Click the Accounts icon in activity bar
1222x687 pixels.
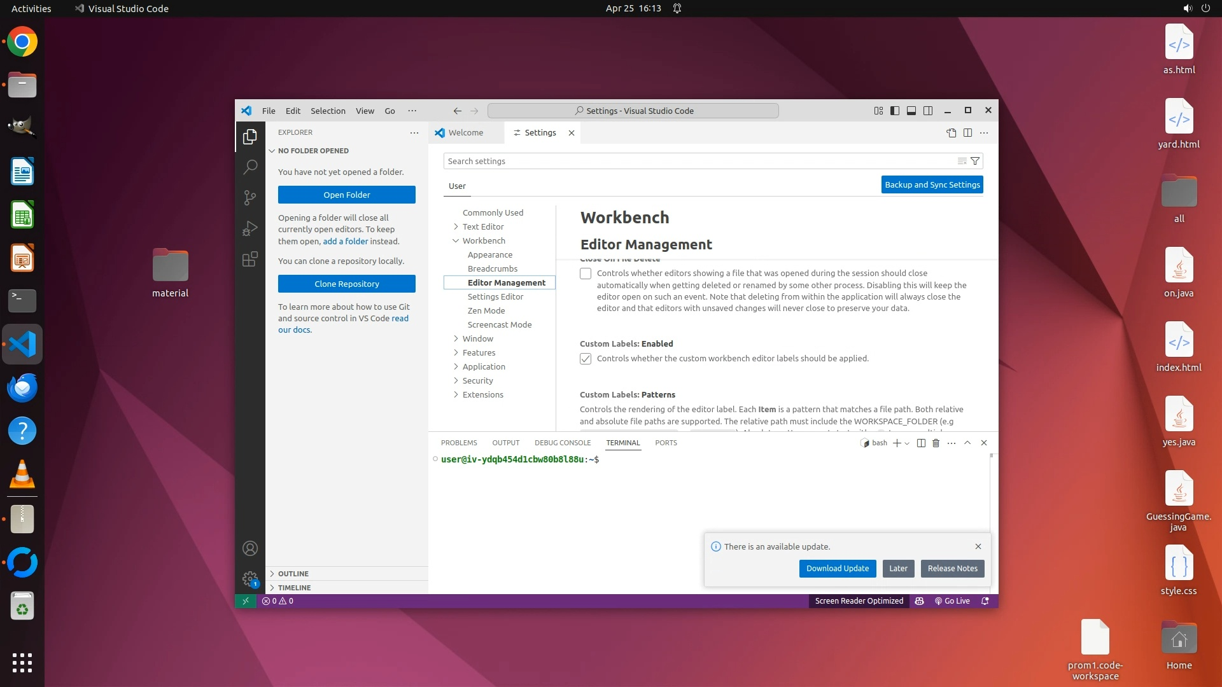[x=250, y=548]
